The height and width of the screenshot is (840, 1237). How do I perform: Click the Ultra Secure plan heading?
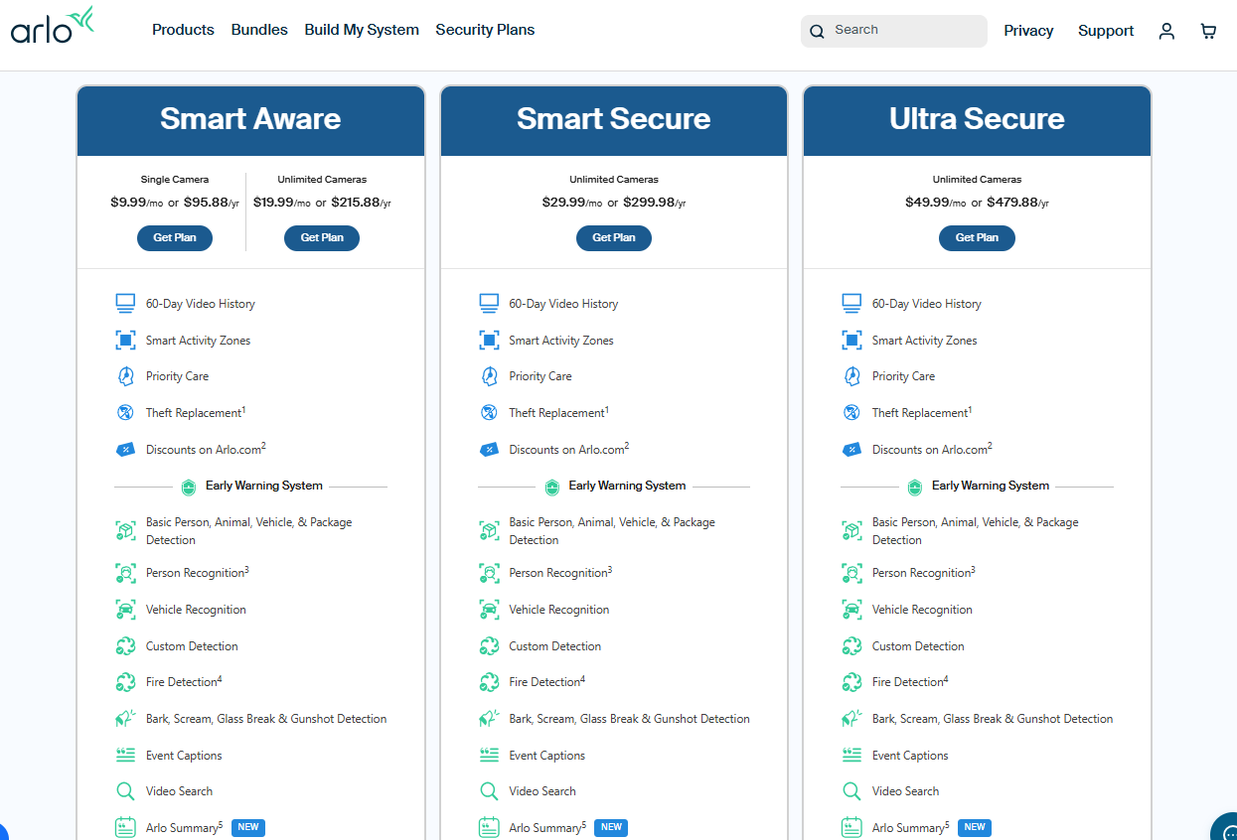click(x=977, y=119)
